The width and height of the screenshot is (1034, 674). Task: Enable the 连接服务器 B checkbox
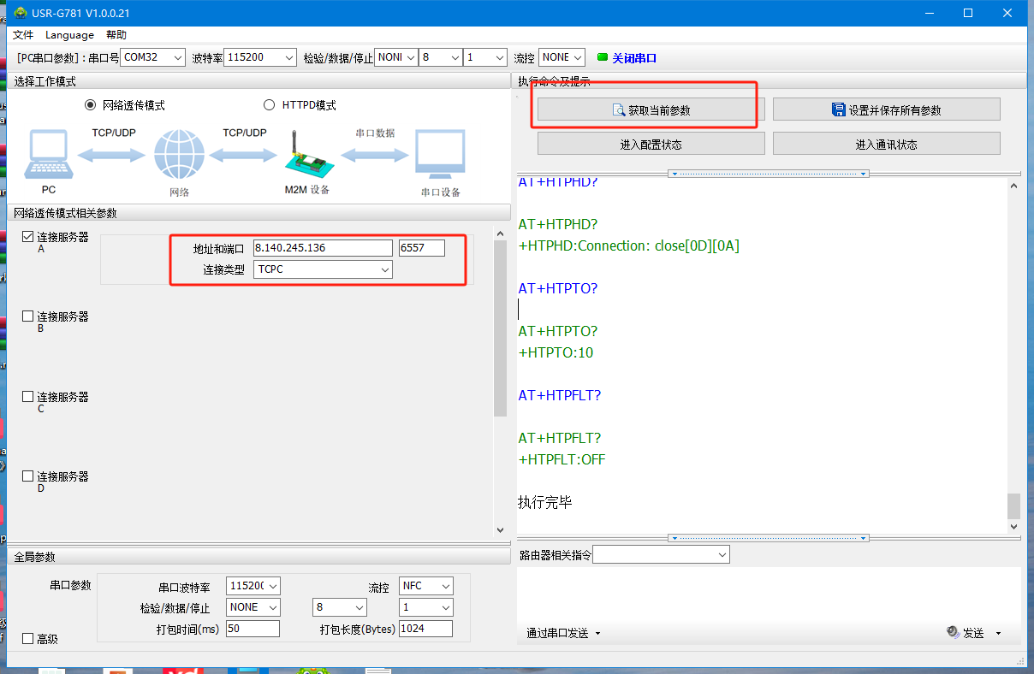pyautogui.click(x=28, y=316)
